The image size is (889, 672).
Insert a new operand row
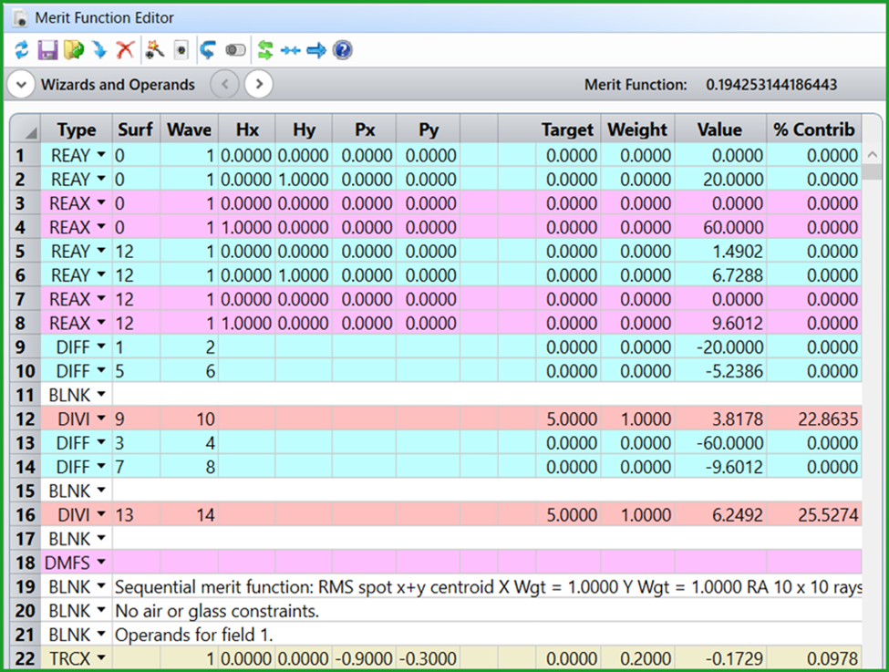pyautogui.click(x=99, y=49)
